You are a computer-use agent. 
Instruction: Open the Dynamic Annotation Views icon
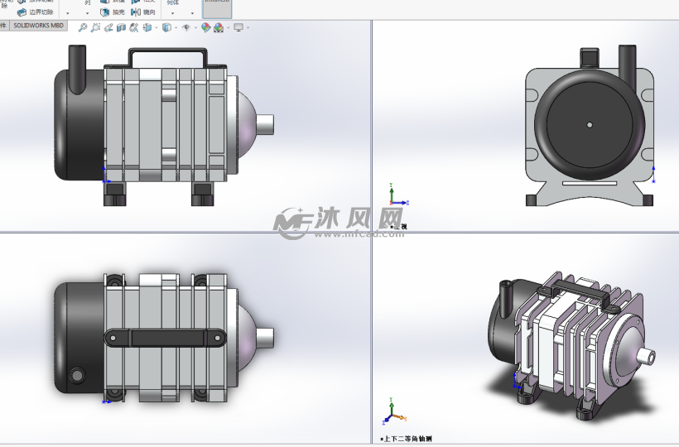(x=134, y=27)
